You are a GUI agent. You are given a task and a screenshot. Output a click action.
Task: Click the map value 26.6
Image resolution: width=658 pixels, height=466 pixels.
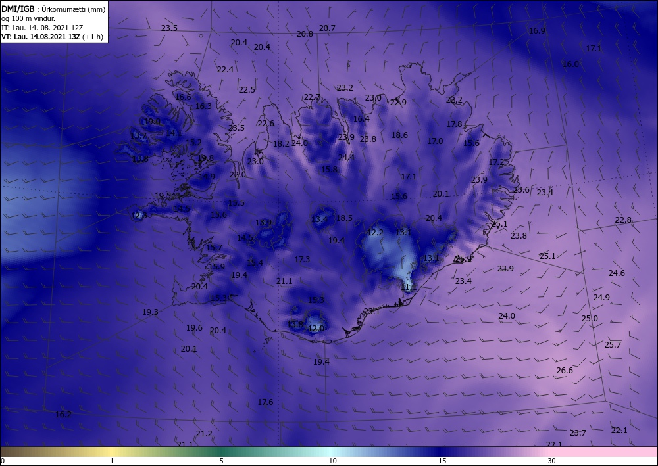(565, 371)
